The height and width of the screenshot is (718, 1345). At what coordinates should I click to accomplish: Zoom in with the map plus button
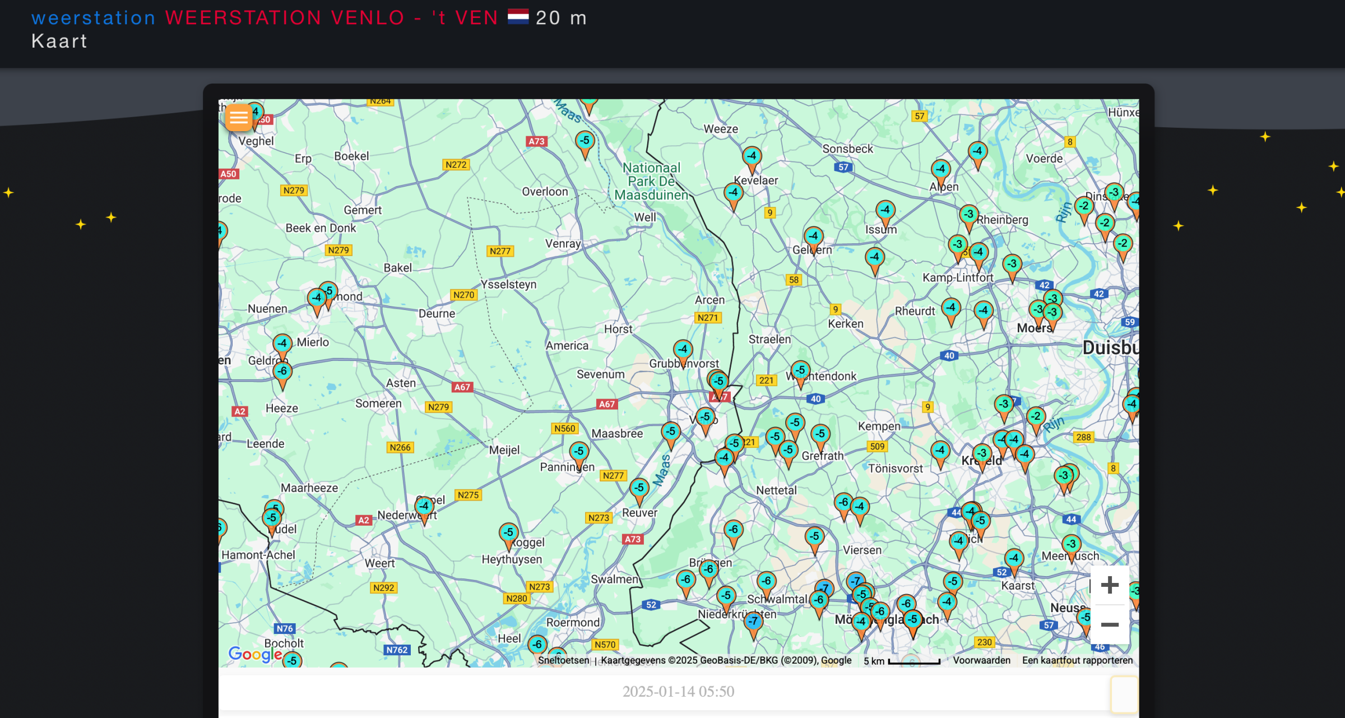1109,585
